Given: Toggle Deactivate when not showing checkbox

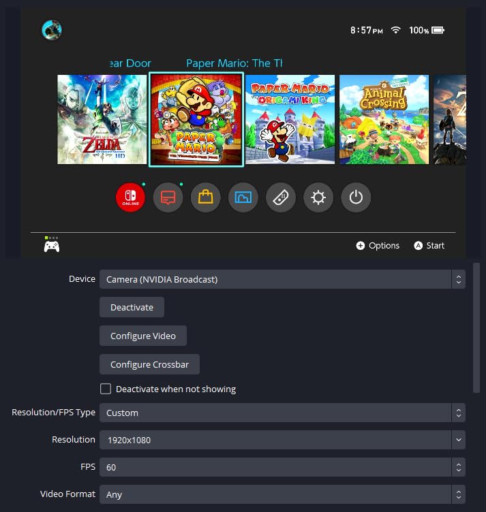Looking at the screenshot, I should click(106, 389).
